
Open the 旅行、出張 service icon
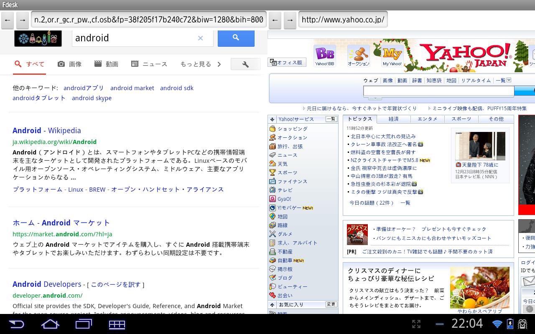(x=273, y=146)
